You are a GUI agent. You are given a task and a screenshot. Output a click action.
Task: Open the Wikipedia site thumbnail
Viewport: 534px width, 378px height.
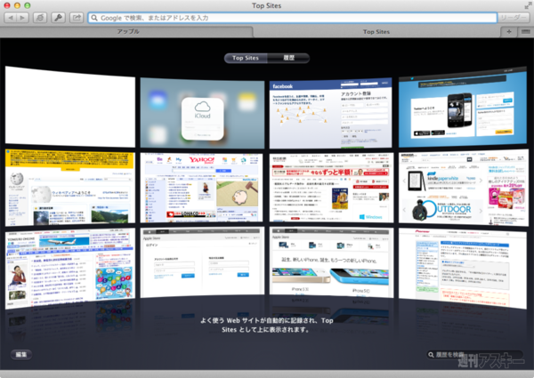point(70,188)
